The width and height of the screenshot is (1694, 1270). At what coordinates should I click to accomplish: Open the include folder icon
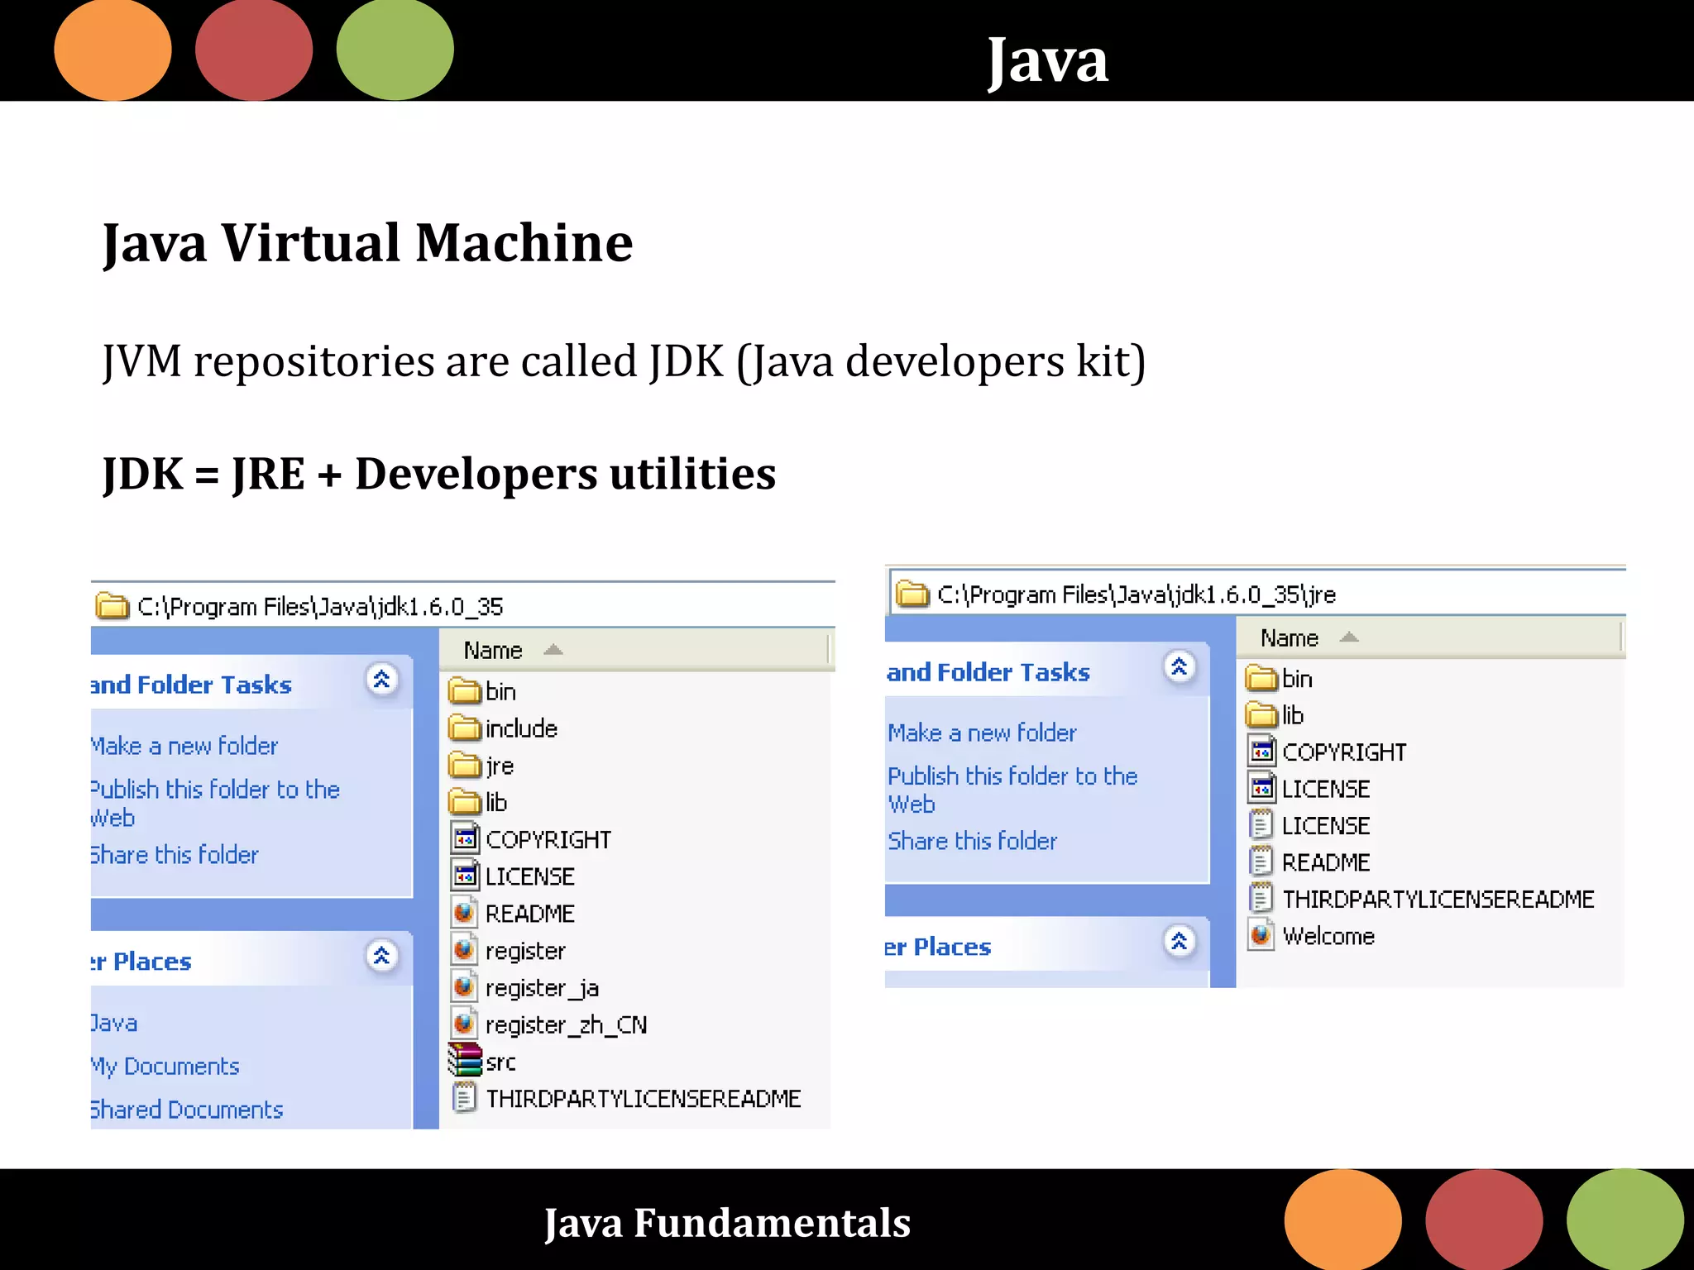465,728
